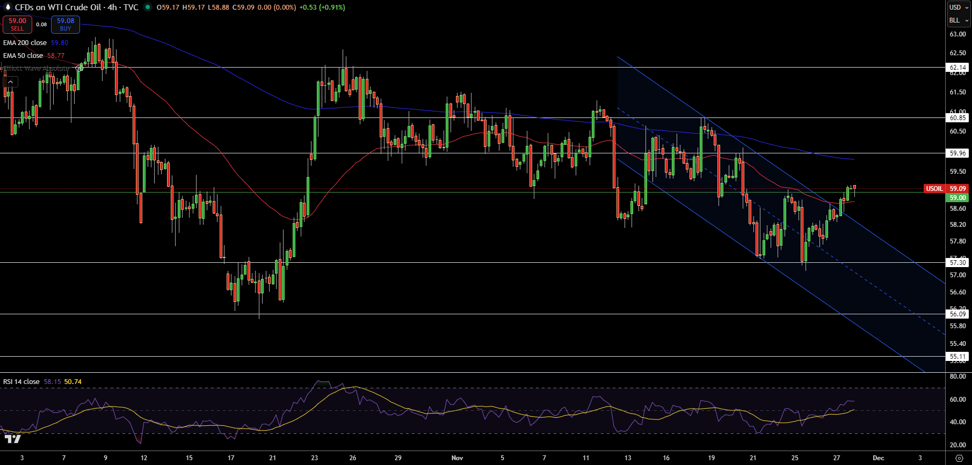Screen dimensions: 972x465
Task: Click the 80.00 level on RSI scale
Action: (x=958, y=377)
